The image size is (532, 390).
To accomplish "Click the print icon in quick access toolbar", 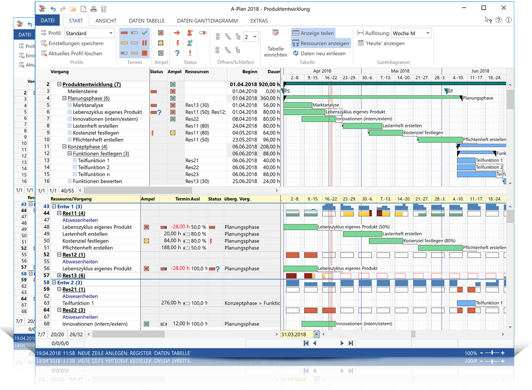I will pyautogui.click(x=94, y=9).
